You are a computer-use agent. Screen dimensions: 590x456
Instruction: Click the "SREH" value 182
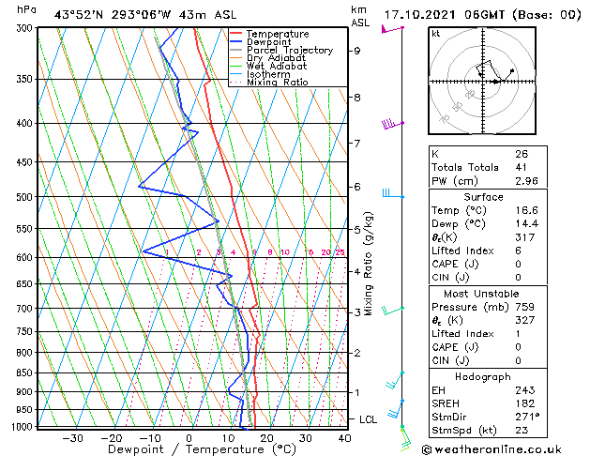[x=525, y=403]
